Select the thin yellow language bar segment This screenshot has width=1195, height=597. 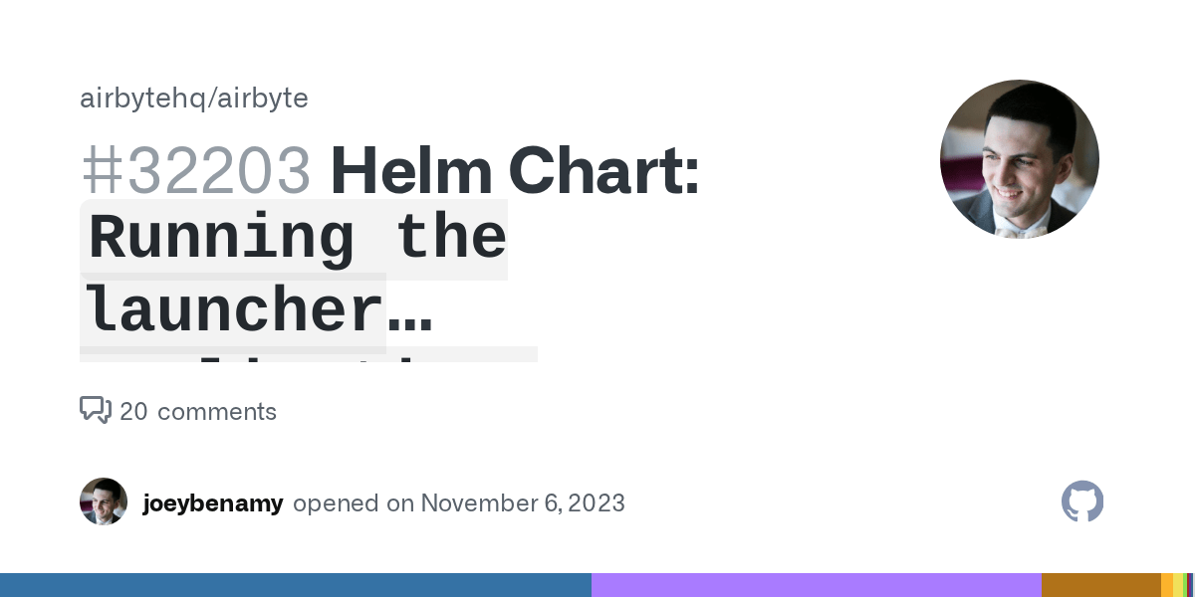[1178, 585]
